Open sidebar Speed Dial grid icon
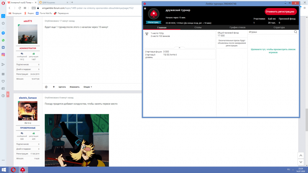Viewport: 308px width, 173px height. (3, 74)
